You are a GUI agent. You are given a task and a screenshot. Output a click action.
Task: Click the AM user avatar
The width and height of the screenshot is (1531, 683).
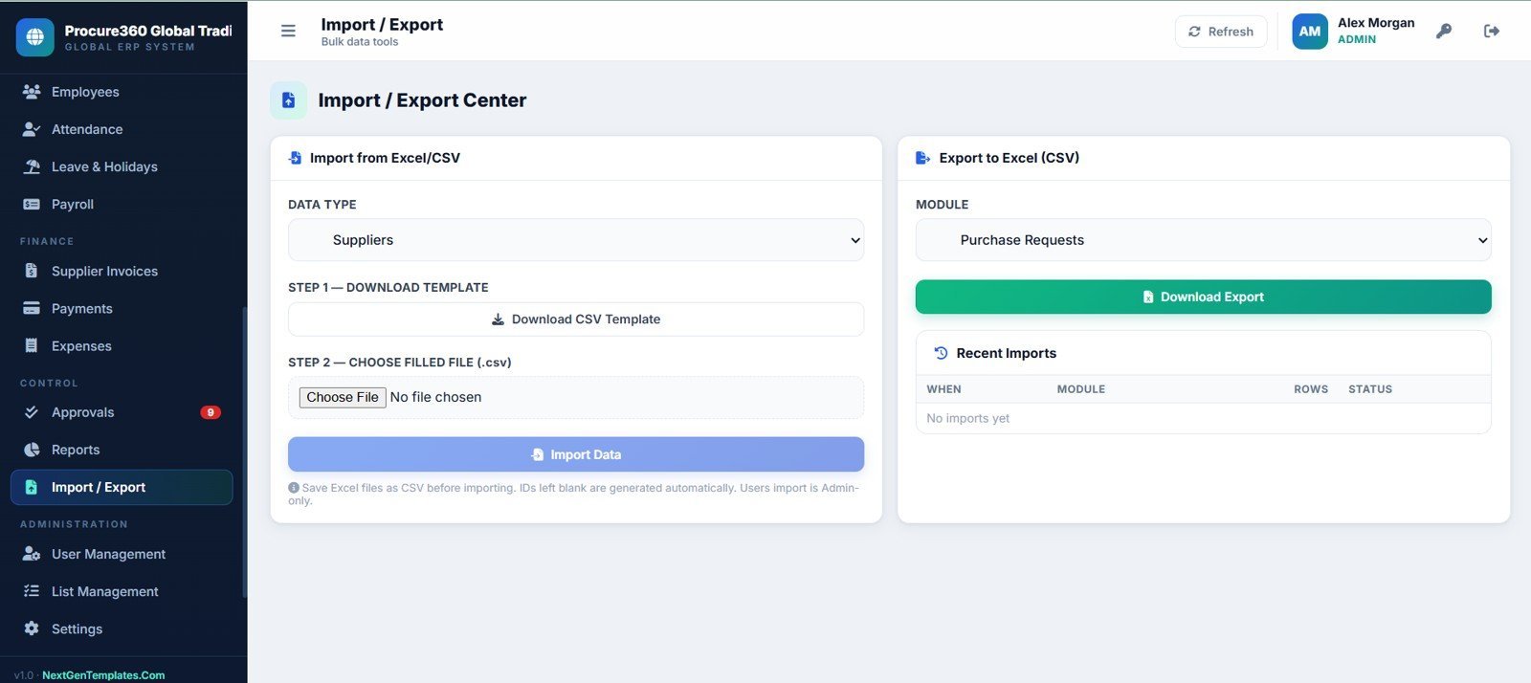(1310, 32)
